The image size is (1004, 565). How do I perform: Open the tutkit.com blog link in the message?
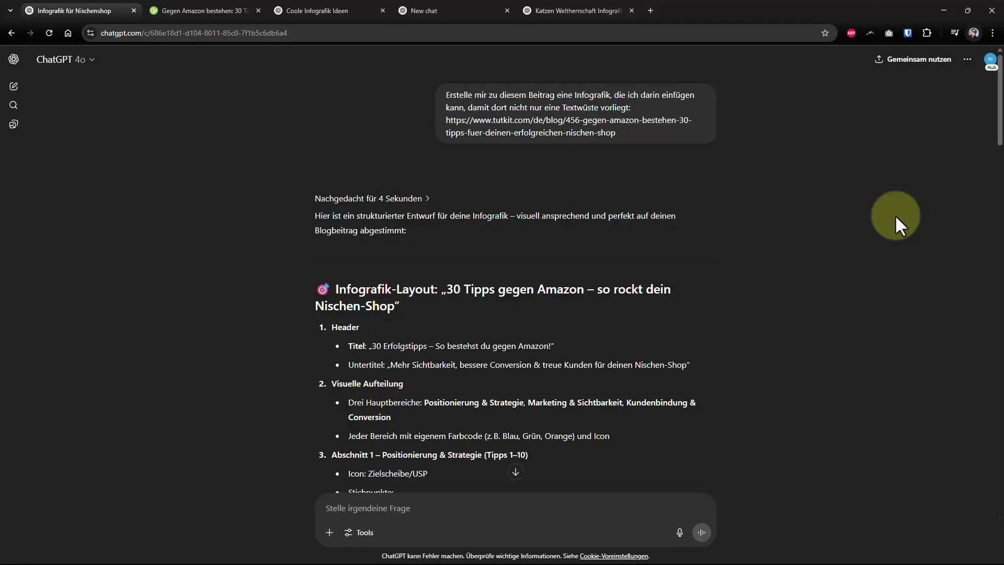(568, 126)
